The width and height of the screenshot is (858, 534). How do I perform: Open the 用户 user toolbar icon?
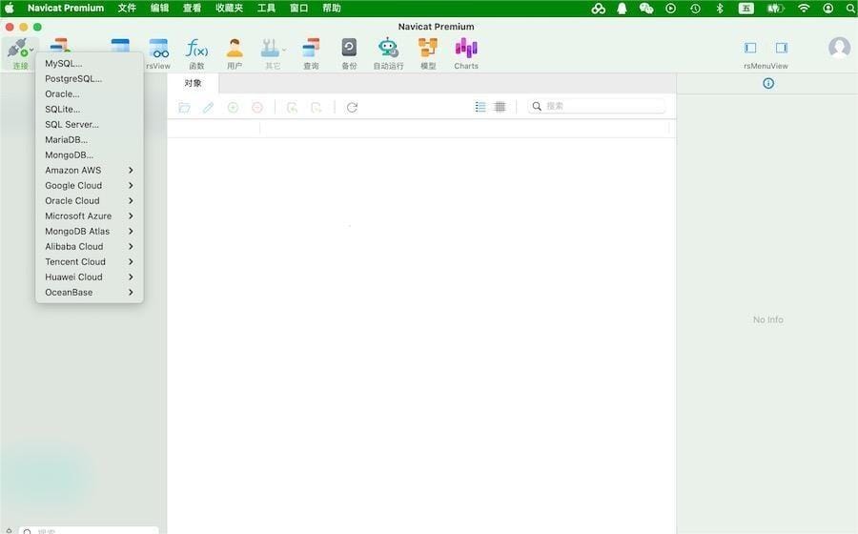click(x=235, y=48)
